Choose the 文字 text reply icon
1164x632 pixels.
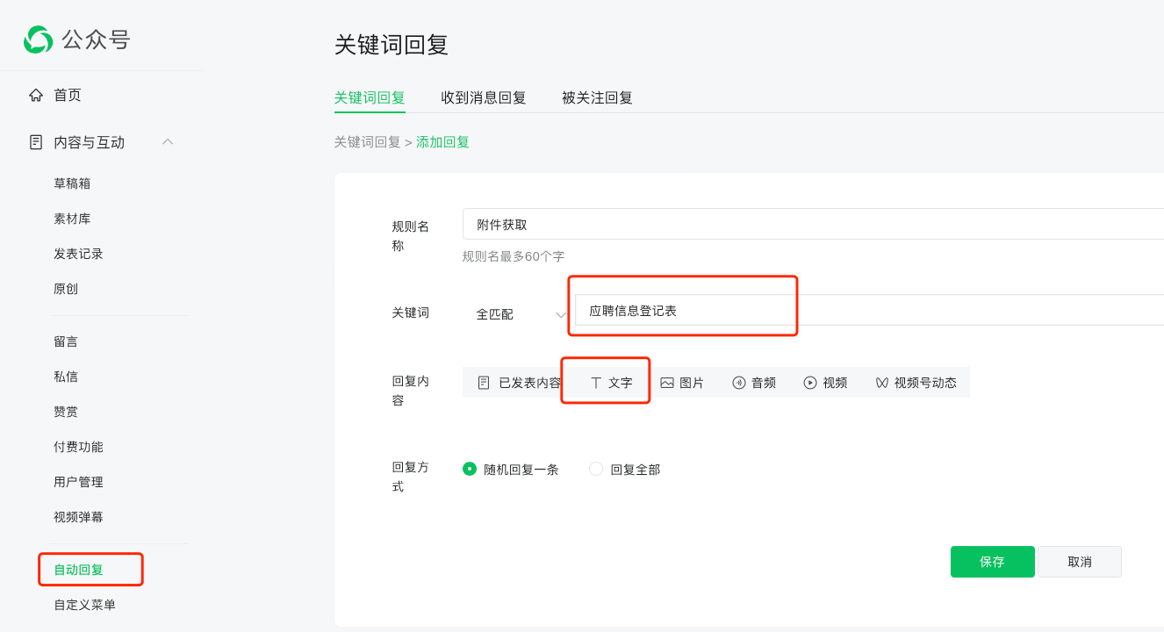click(x=596, y=383)
